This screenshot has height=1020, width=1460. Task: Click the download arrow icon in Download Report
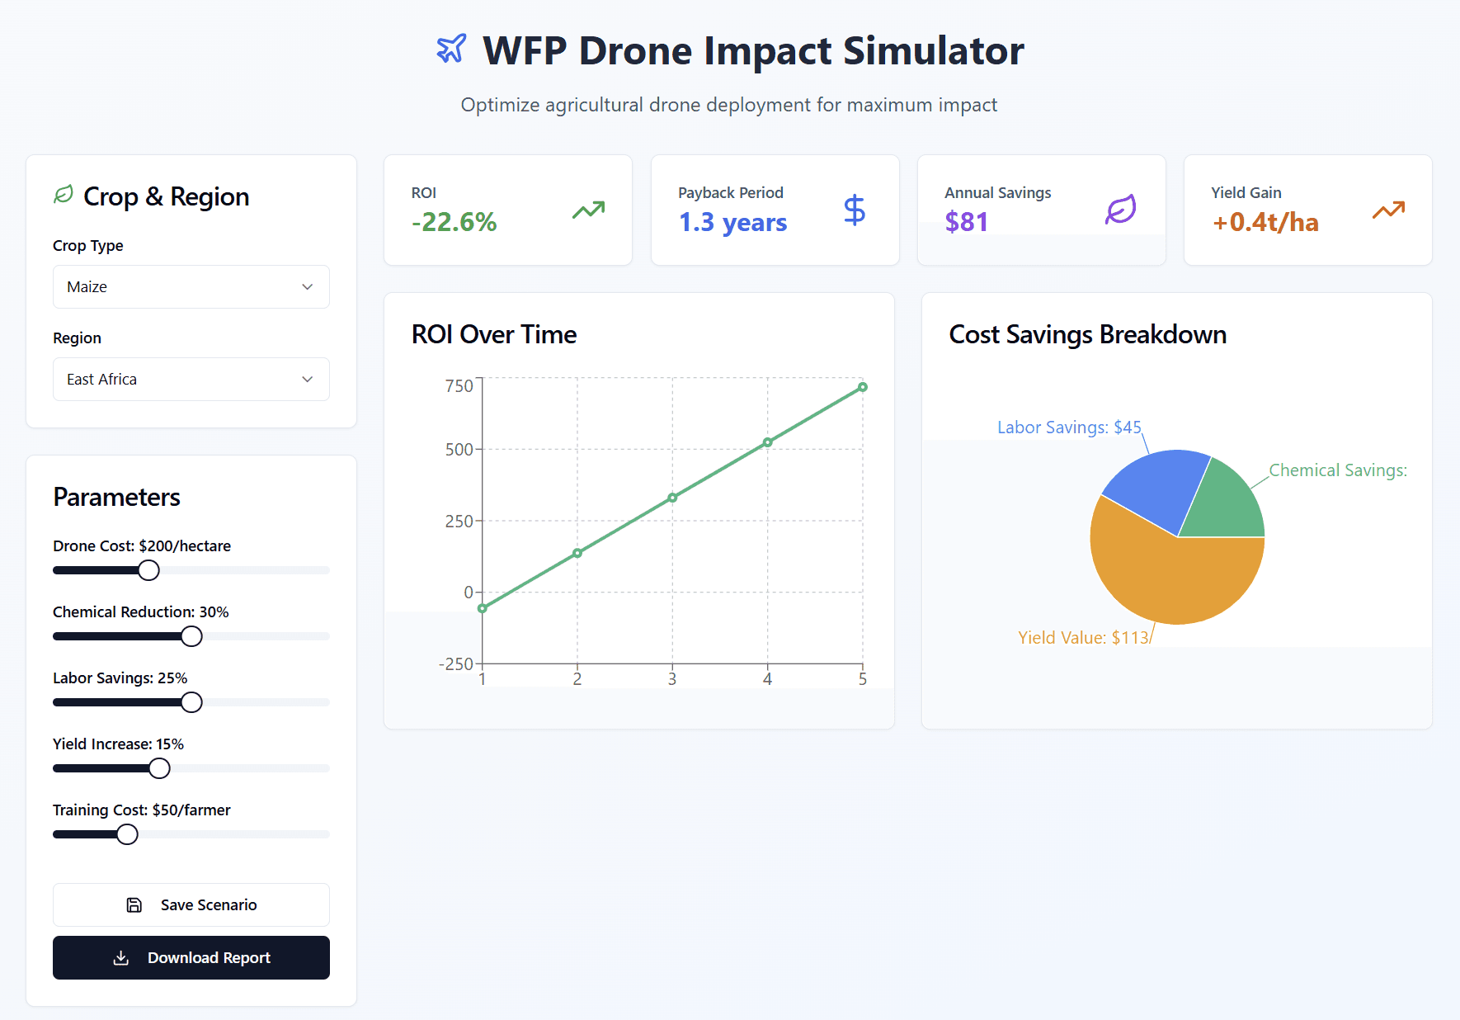pyautogui.click(x=121, y=958)
